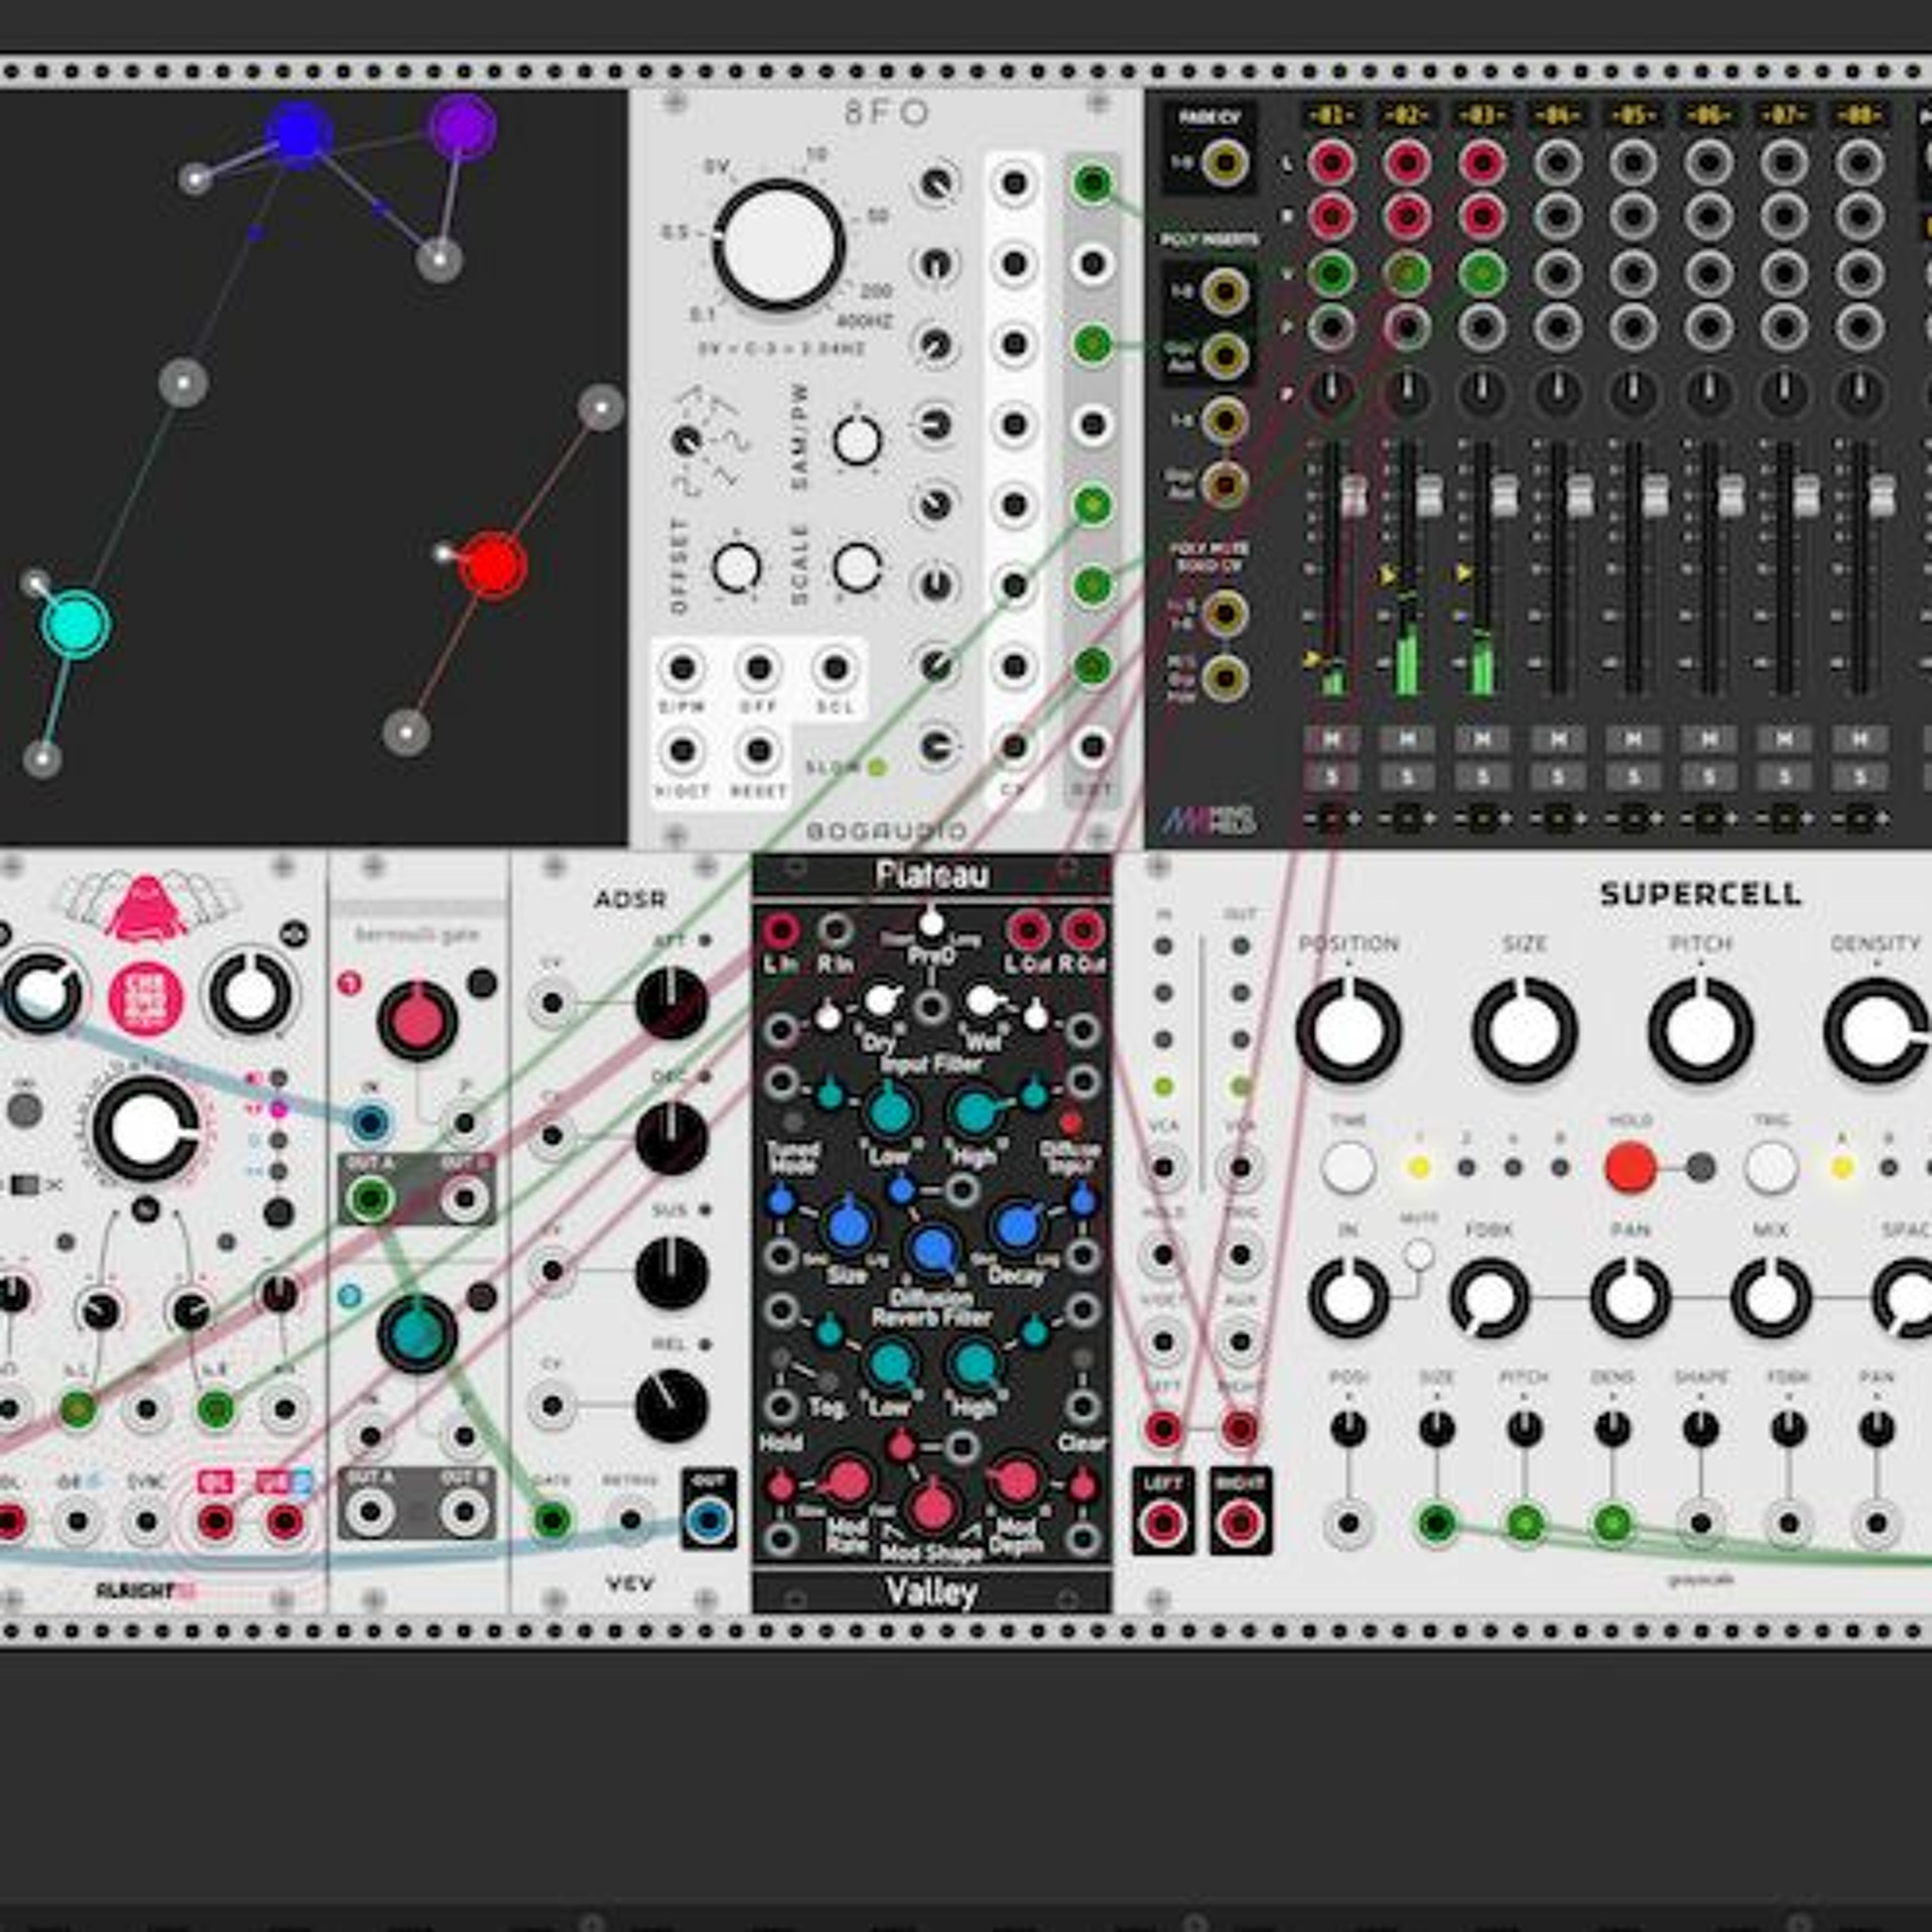
Task: Click the large red node in the graph
Action: (x=492, y=565)
